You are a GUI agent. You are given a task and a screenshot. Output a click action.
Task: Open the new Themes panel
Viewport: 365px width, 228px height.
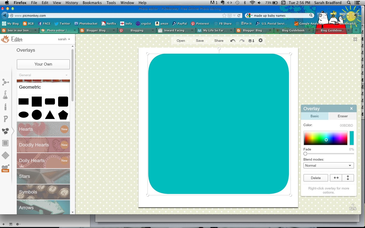6,167
